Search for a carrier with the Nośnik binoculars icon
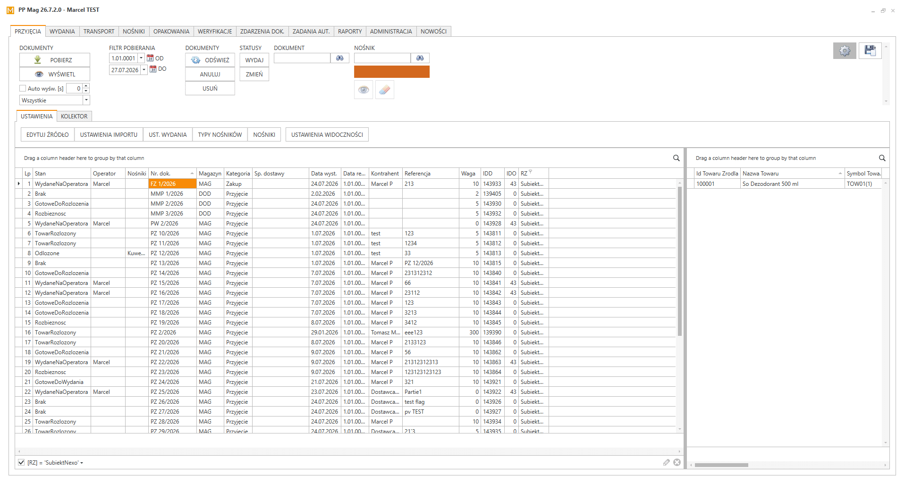The height and width of the screenshot is (483, 905). [420, 58]
